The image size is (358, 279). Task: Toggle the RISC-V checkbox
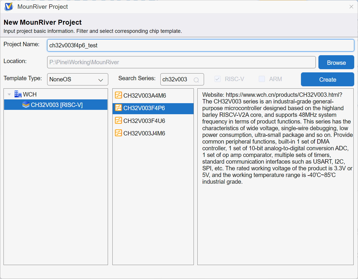217,79
